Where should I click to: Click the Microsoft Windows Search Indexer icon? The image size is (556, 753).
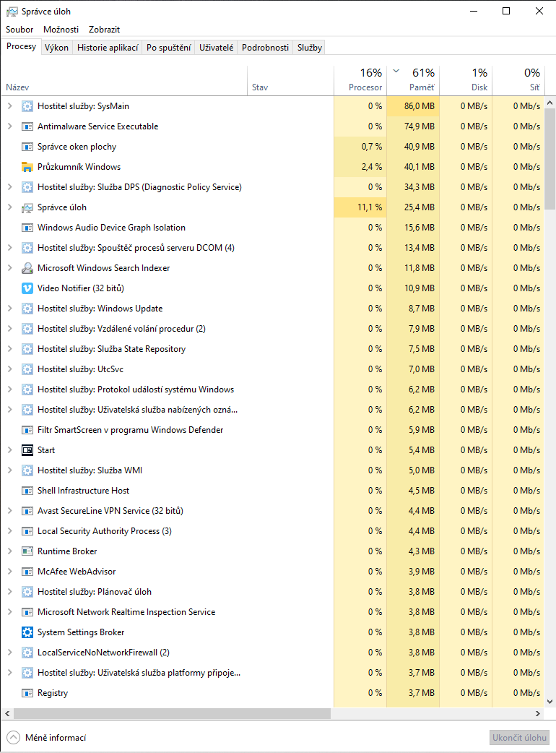point(27,268)
